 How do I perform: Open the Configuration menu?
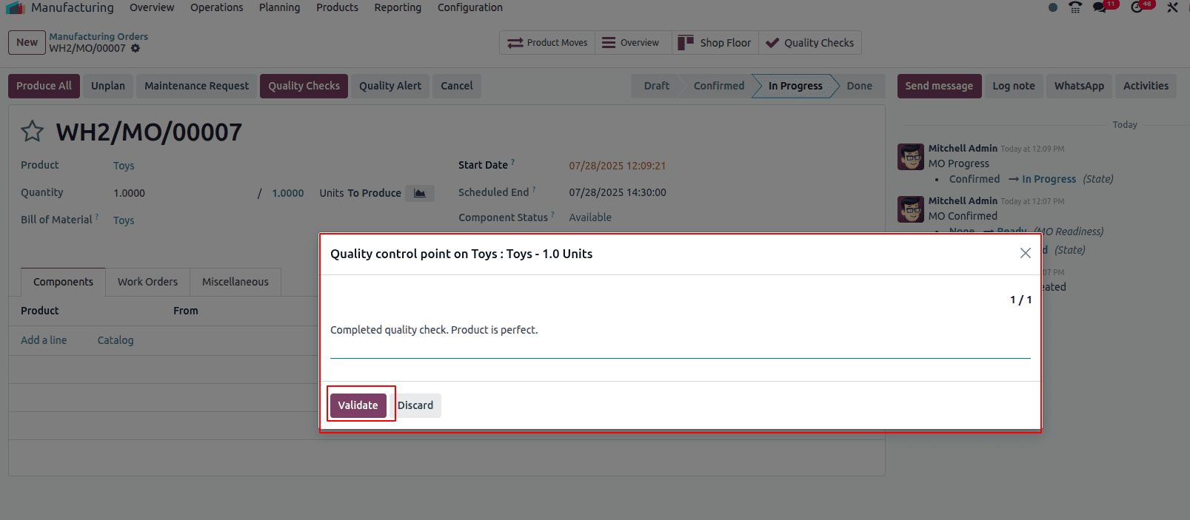coord(470,7)
